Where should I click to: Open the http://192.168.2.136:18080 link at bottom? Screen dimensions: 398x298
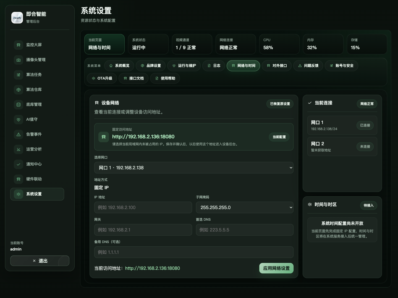tap(153, 268)
